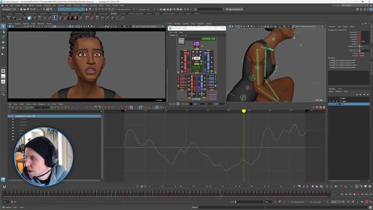Click the magnifier search icon in toolbox
Viewport: 373px width, 210px height.
click(3, 94)
